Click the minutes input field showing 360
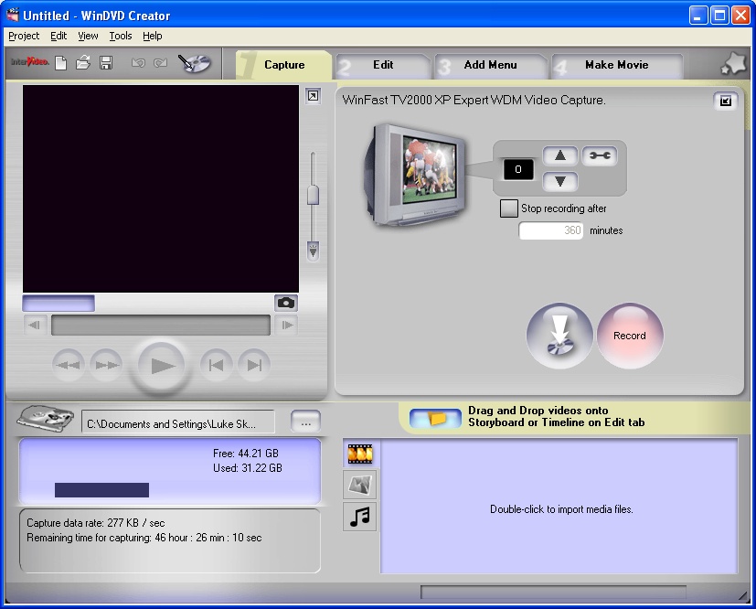This screenshot has width=756, height=609. (x=550, y=230)
